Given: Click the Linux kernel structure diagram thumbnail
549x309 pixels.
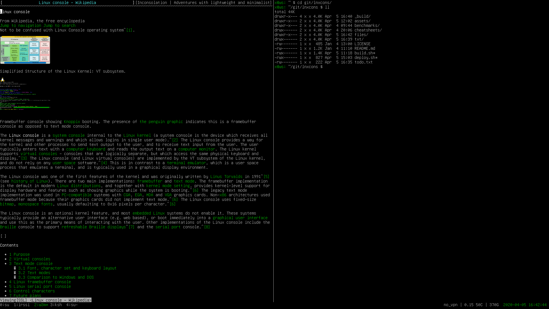Looking at the screenshot, I should 25,50.
